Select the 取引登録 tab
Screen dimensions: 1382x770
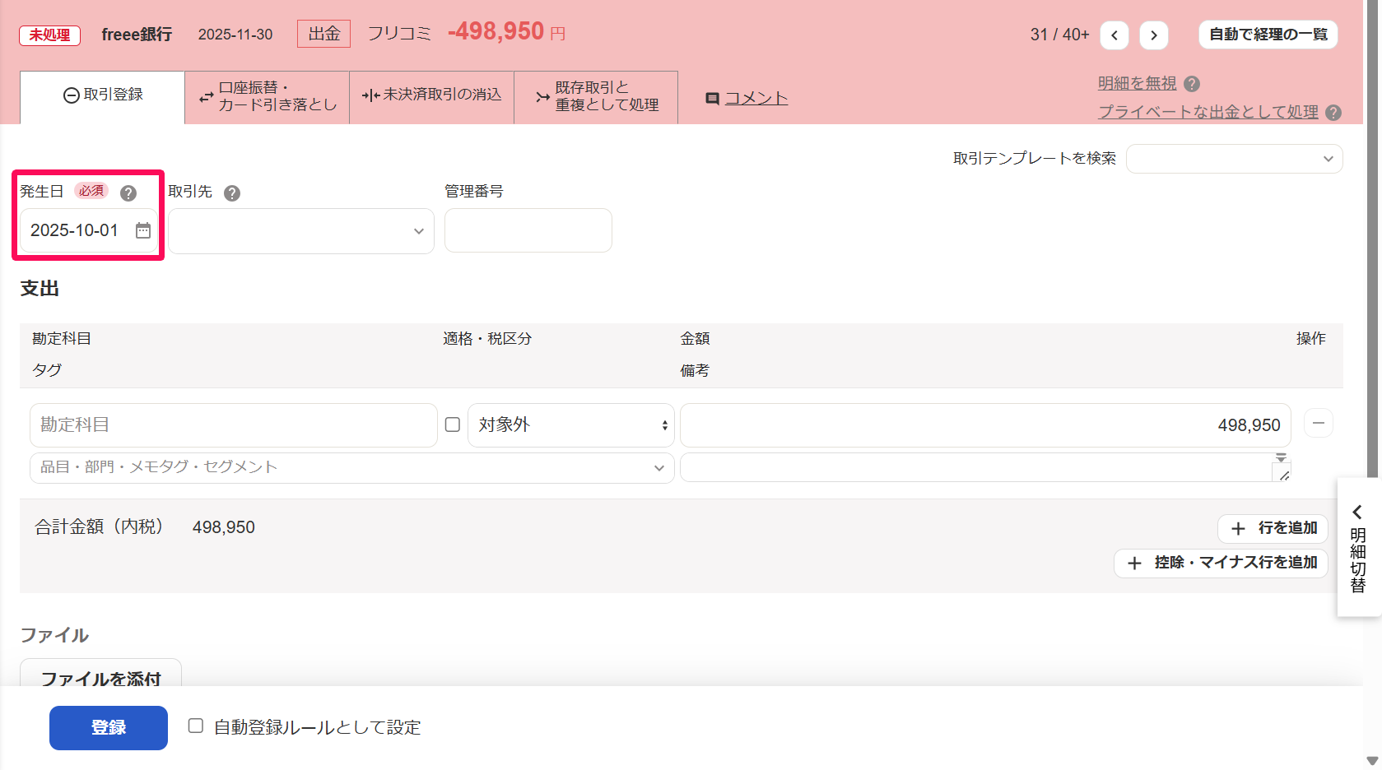coord(103,96)
